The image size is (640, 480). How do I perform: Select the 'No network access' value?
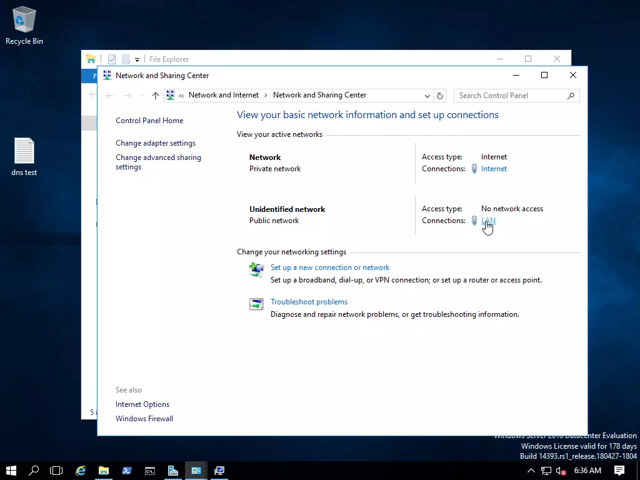click(512, 209)
